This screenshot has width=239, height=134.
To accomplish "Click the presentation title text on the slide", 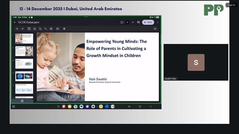I will point(116,49).
